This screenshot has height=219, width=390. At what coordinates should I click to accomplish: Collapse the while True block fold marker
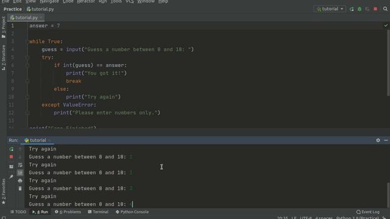click(x=27, y=41)
